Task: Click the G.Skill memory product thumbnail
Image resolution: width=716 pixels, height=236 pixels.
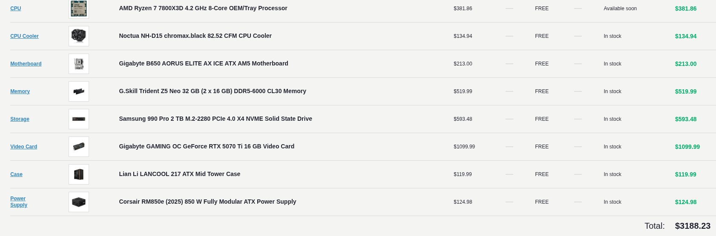Action: coord(79,91)
